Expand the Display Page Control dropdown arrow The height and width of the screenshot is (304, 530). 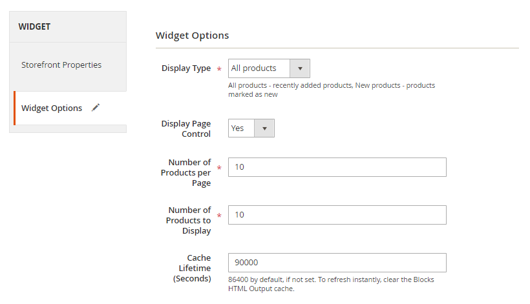[264, 128]
